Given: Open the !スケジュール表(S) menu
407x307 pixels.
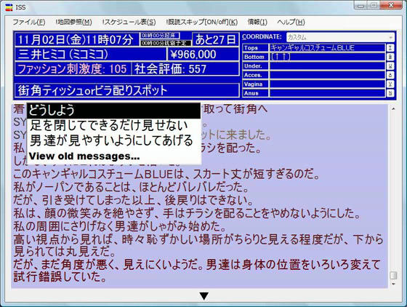Looking at the screenshot, I should [x=129, y=22].
